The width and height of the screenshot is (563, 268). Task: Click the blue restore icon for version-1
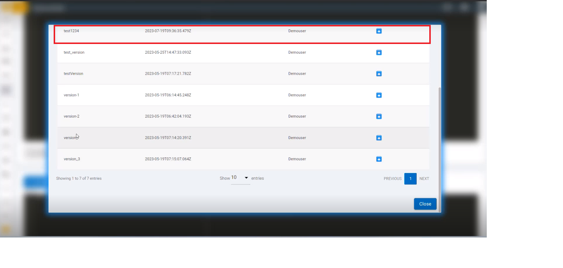[x=379, y=95]
